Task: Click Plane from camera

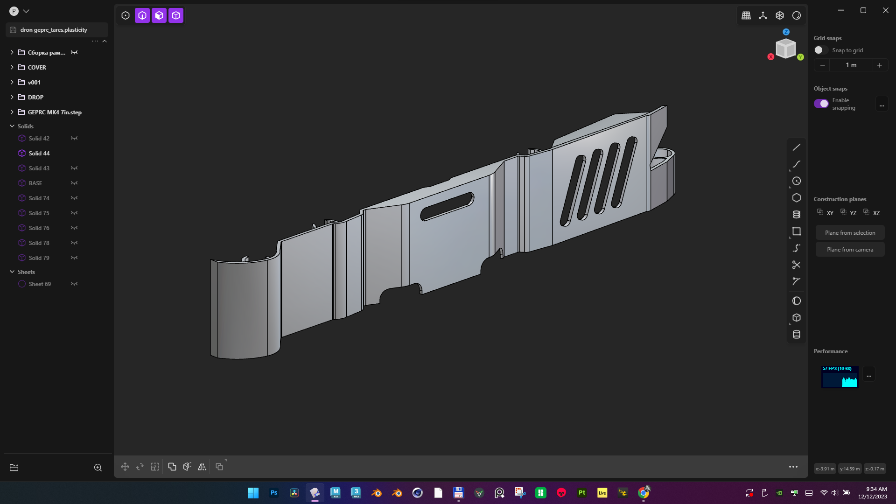Action: click(850, 249)
